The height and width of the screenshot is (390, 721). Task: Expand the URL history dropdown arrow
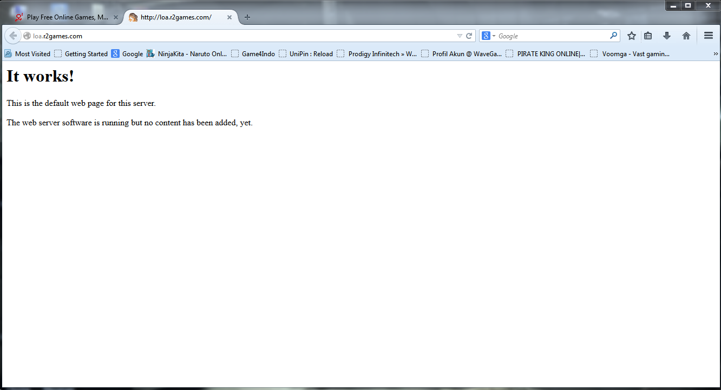pos(460,36)
